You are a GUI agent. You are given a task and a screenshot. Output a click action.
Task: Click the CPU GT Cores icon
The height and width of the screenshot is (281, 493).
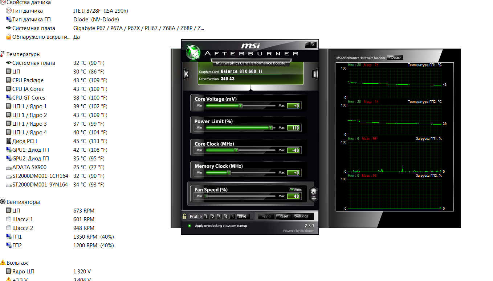[9, 98]
